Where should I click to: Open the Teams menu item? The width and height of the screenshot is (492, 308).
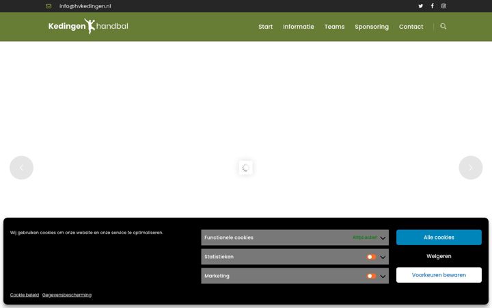point(334,27)
